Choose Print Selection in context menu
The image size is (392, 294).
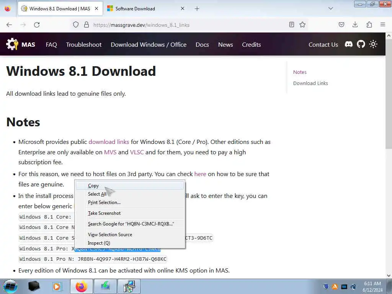tap(130, 203)
